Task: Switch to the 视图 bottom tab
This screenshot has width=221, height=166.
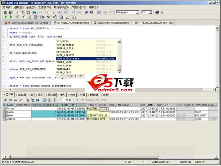Action: (x=39, y=95)
